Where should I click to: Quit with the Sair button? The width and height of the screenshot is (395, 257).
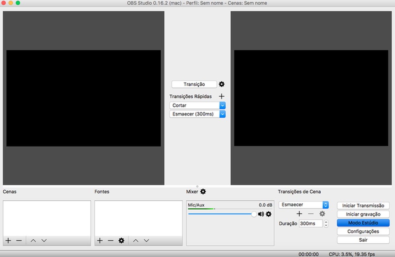click(x=363, y=240)
